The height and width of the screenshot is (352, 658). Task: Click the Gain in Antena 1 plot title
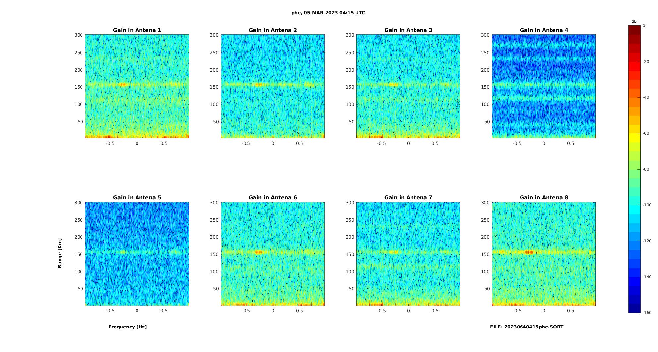137,30
